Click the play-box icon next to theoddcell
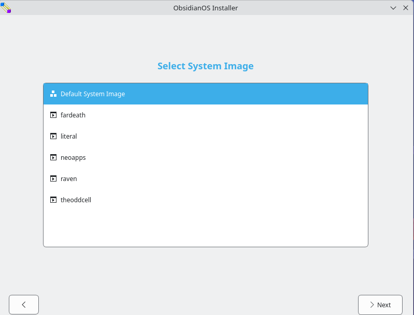Image resolution: width=414 pixels, height=315 pixels. (x=53, y=200)
